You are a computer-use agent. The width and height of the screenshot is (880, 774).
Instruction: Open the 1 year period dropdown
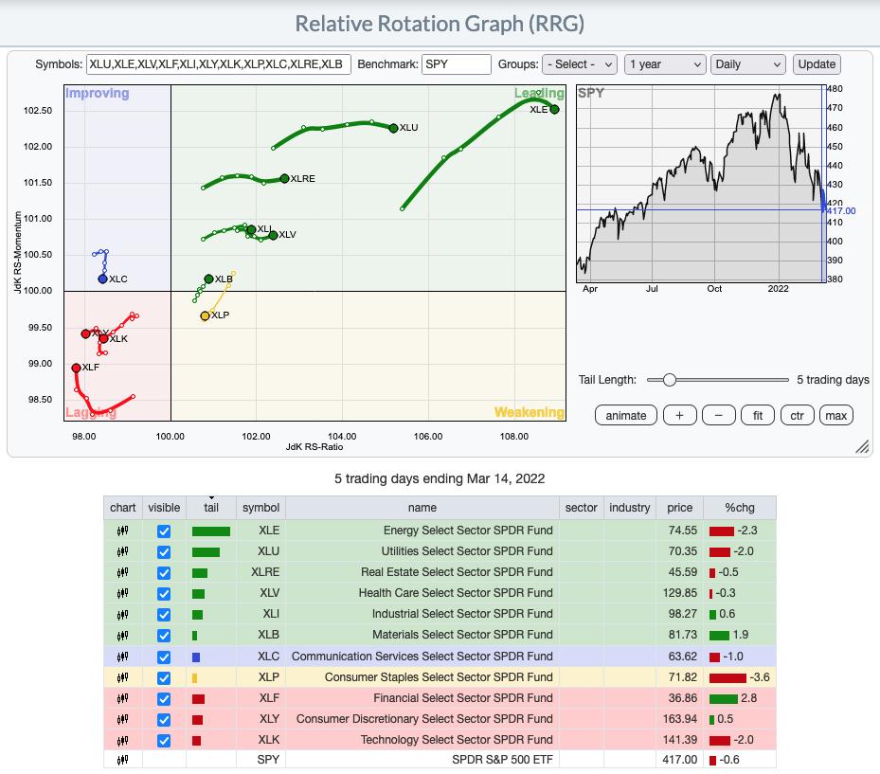(664, 64)
